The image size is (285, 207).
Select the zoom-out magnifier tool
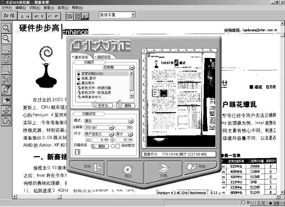[6, 39]
